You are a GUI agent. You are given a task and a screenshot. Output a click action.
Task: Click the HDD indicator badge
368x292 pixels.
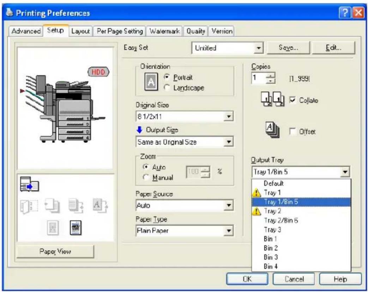pyautogui.click(x=98, y=72)
